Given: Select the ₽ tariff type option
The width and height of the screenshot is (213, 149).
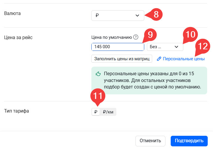Looking at the screenshot, I should pyautogui.click(x=96, y=112).
